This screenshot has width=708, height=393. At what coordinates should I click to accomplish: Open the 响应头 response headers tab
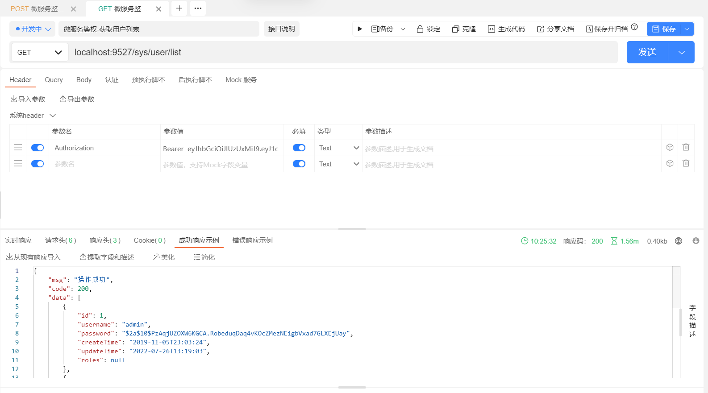click(105, 240)
